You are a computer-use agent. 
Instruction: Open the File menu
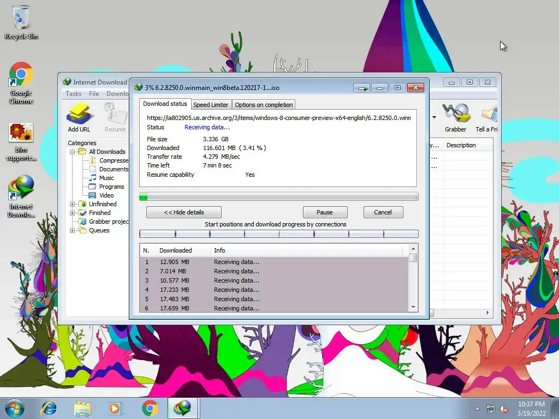pyautogui.click(x=94, y=94)
